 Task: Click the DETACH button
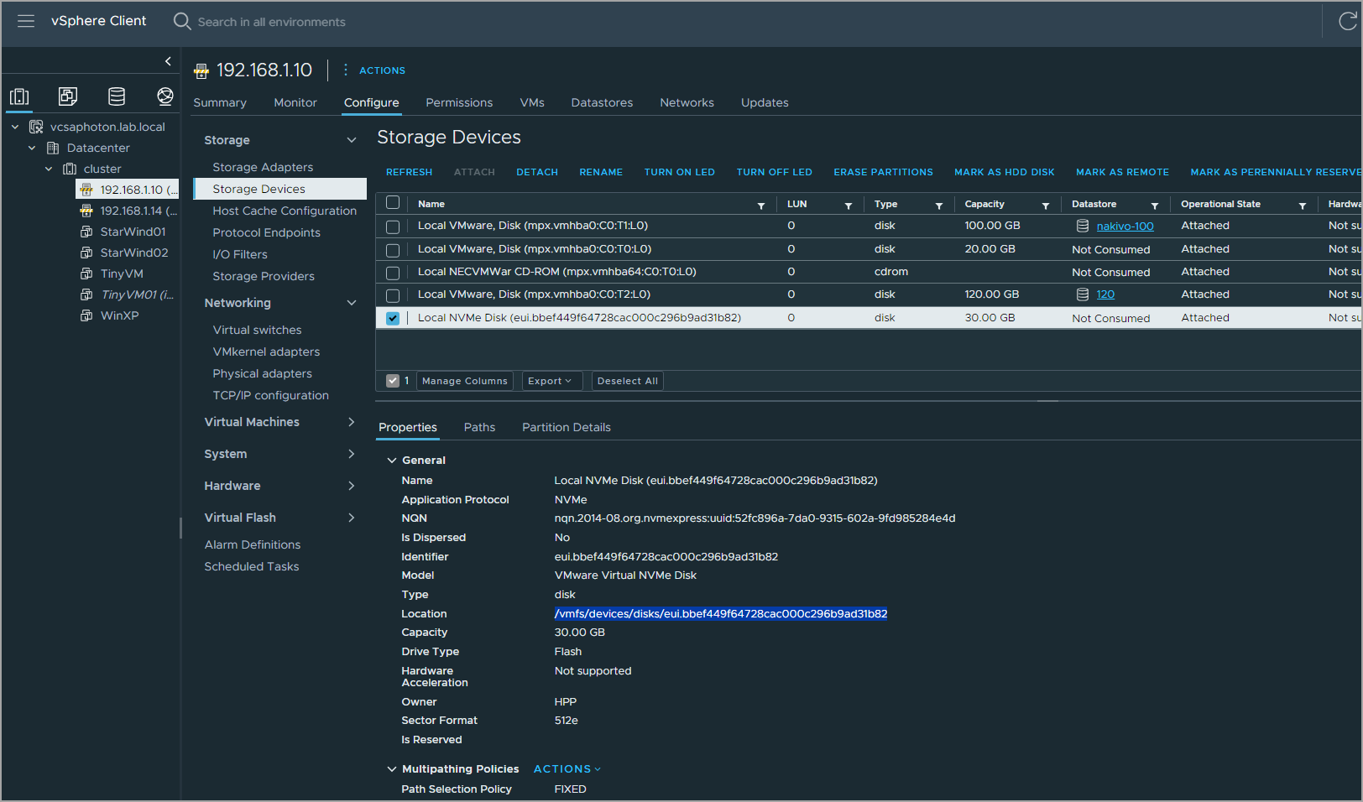(x=537, y=172)
